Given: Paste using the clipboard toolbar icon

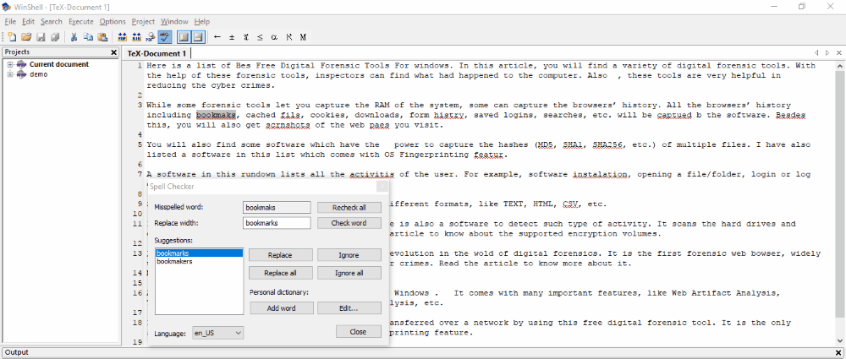Looking at the screenshot, I should click(x=102, y=37).
